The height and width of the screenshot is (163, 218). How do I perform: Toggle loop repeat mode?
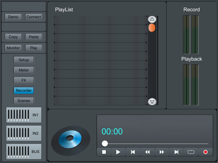click(x=191, y=152)
